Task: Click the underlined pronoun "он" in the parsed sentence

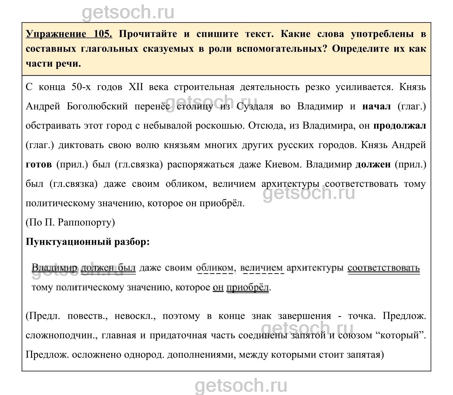Action: pyautogui.click(x=218, y=287)
